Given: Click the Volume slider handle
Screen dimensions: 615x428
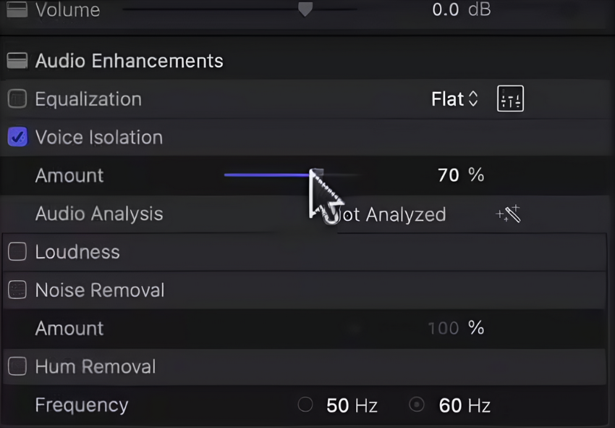Looking at the screenshot, I should 305,9.
